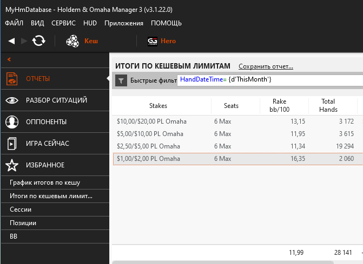
Task: Select the Hero player label
Action: [x=168, y=41]
